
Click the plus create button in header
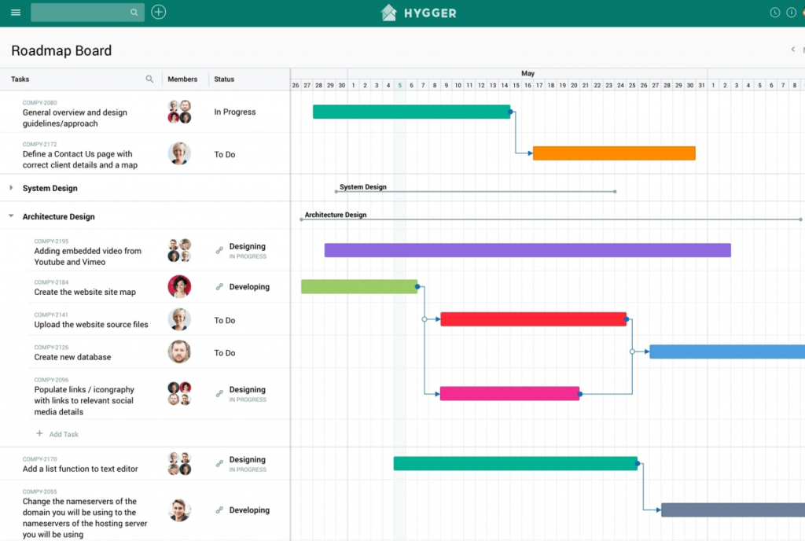(x=159, y=13)
